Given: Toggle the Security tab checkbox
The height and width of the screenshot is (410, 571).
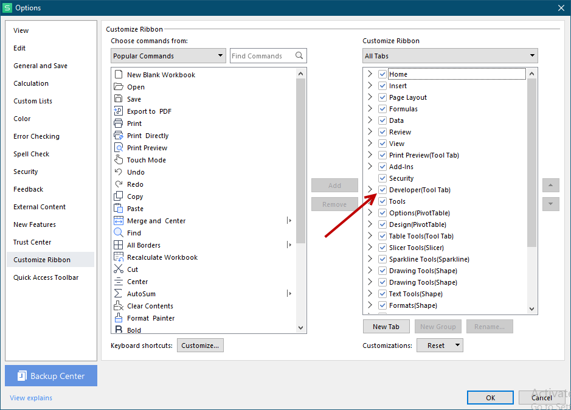Looking at the screenshot, I should [x=382, y=178].
